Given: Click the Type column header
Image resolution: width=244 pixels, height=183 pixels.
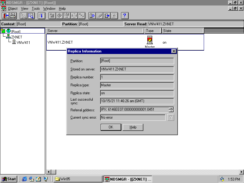Looking at the screenshot, I should 153,31.
